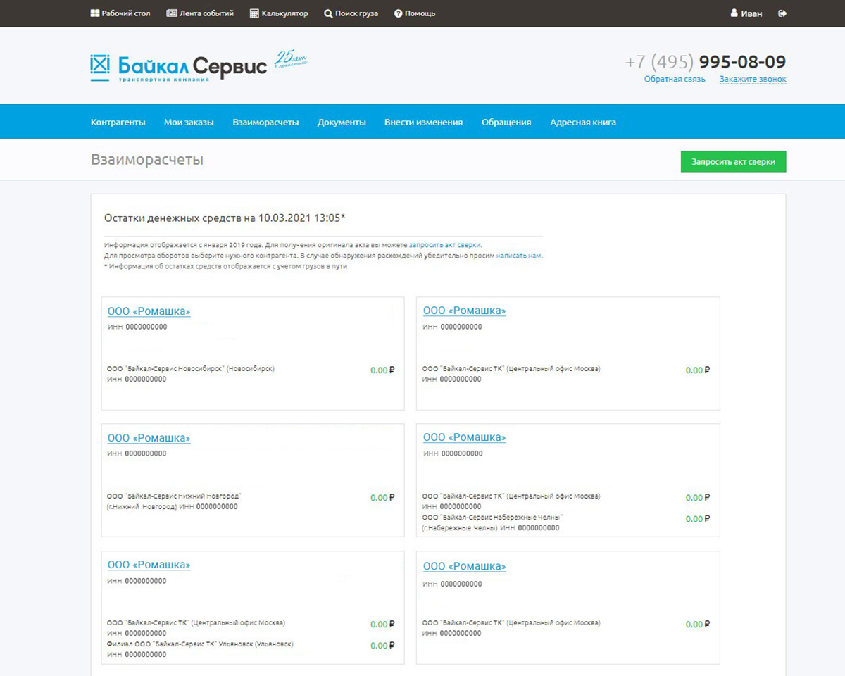Click the Байкал Сервис logo
The height and width of the screenshot is (676, 845).
click(x=180, y=68)
